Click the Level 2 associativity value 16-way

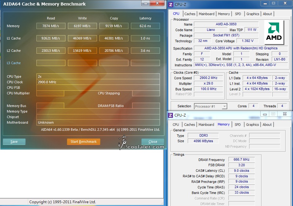tap(280, 89)
